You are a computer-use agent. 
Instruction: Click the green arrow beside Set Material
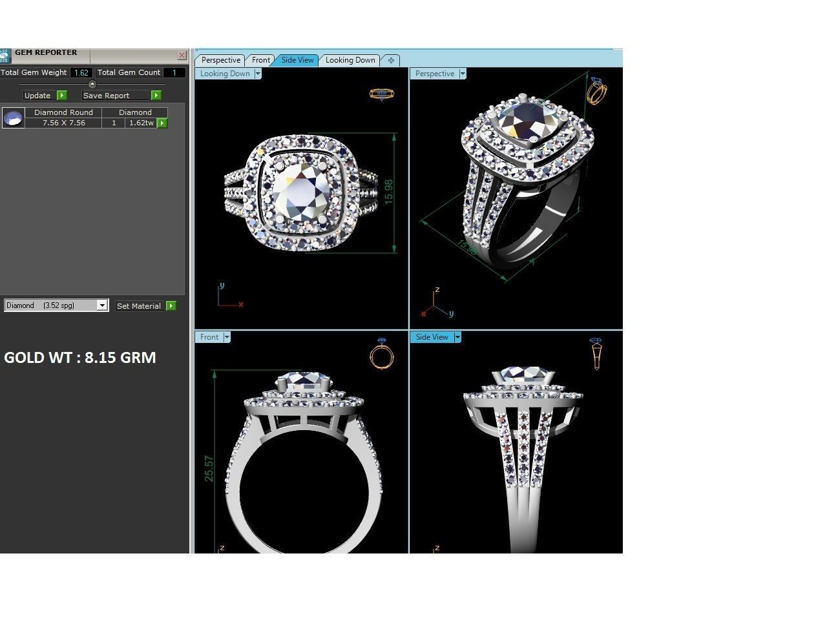tap(171, 306)
